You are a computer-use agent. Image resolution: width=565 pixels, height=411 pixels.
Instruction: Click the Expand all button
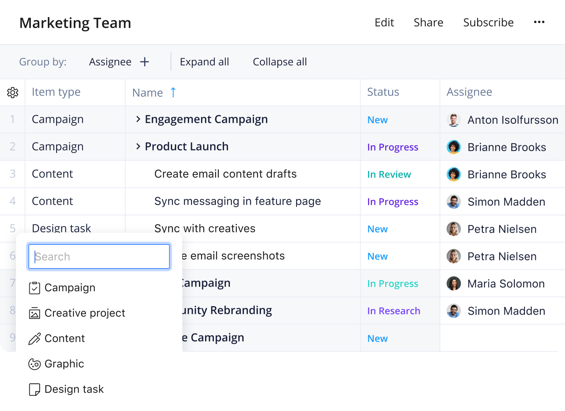coord(204,62)
